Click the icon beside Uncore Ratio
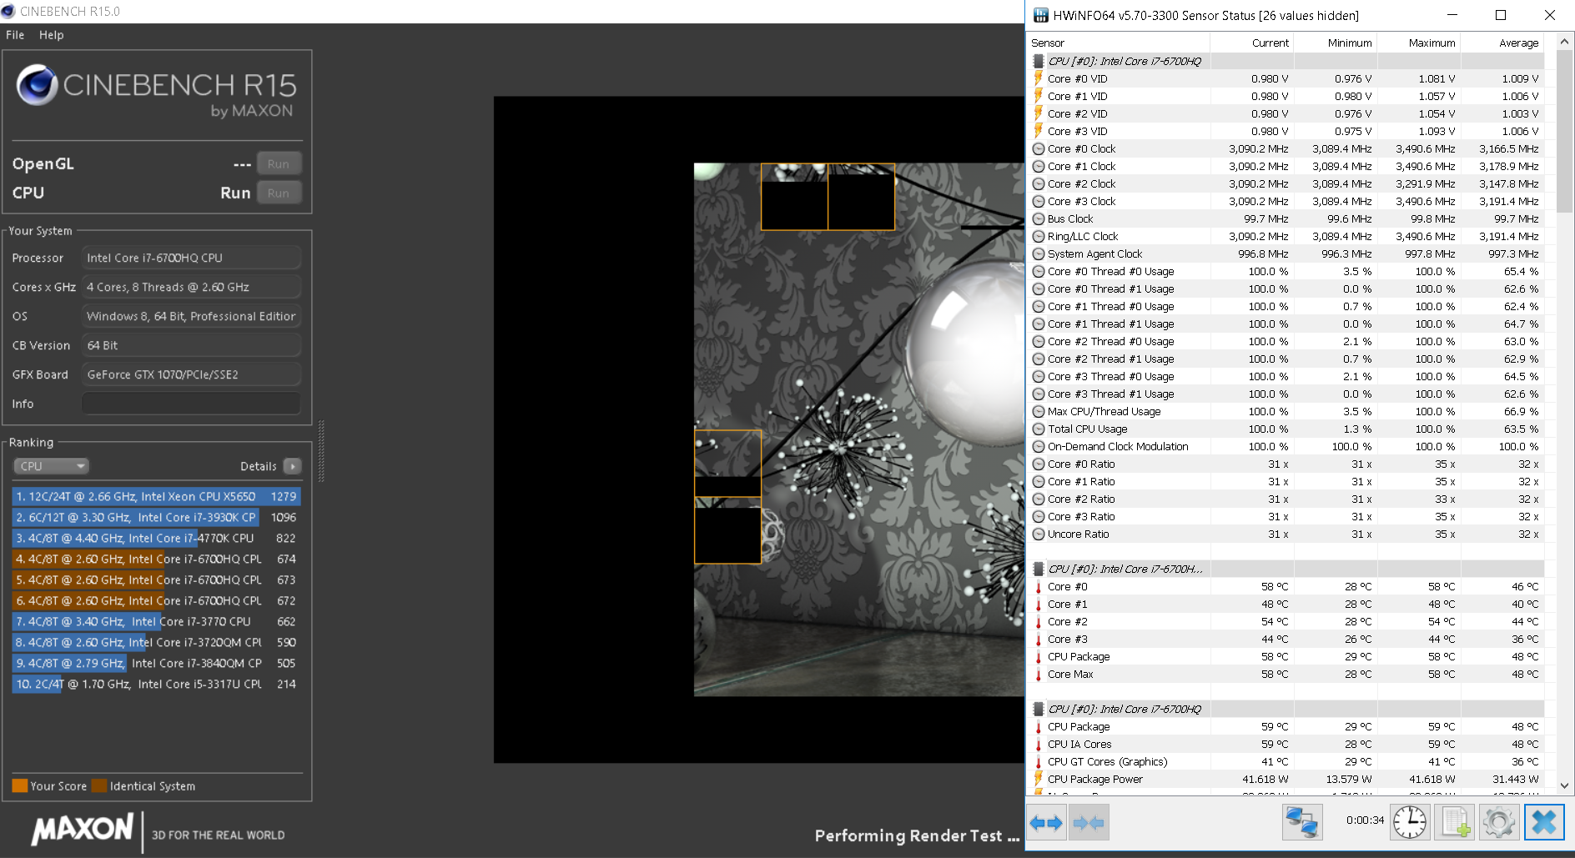Image resolution: width=1575 pixels, height=858 pixels. [x=1039, y=534]
